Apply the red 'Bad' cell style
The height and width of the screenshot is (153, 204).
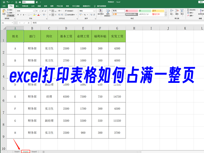(x=132, y=11)
